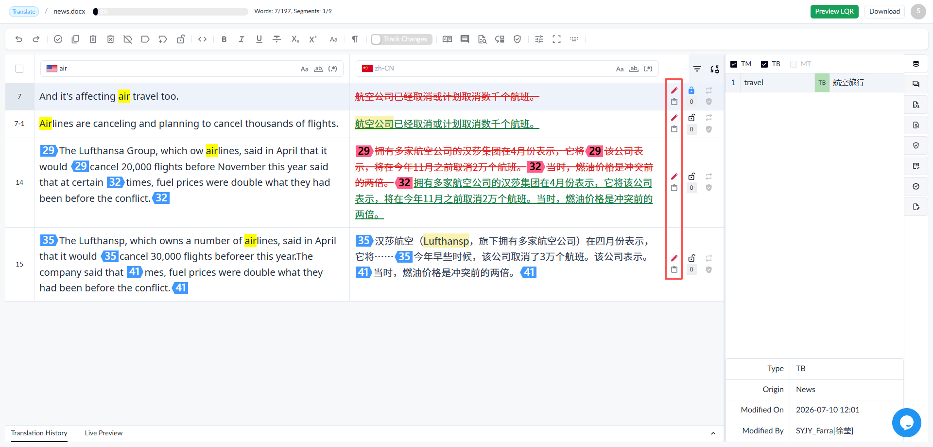Click the Preview LQR button
933x447 pixels.
[834, 12]
